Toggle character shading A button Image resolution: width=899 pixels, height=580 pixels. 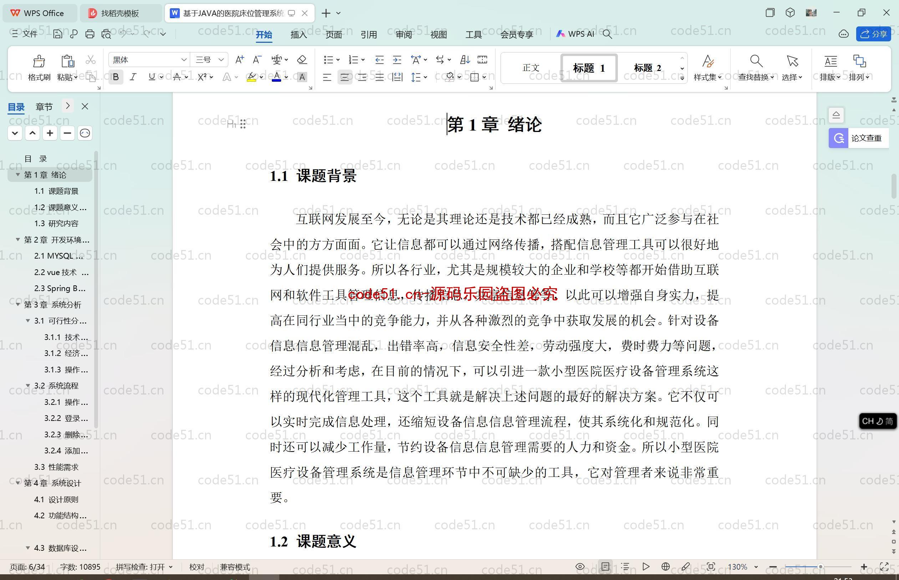(302, 77)
